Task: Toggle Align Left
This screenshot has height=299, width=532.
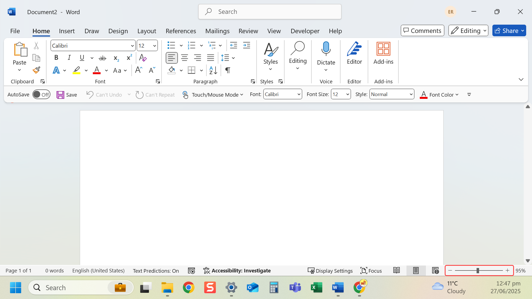Action: click(172, 58)
